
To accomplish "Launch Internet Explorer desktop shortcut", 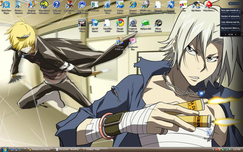I will click(133, 7).
